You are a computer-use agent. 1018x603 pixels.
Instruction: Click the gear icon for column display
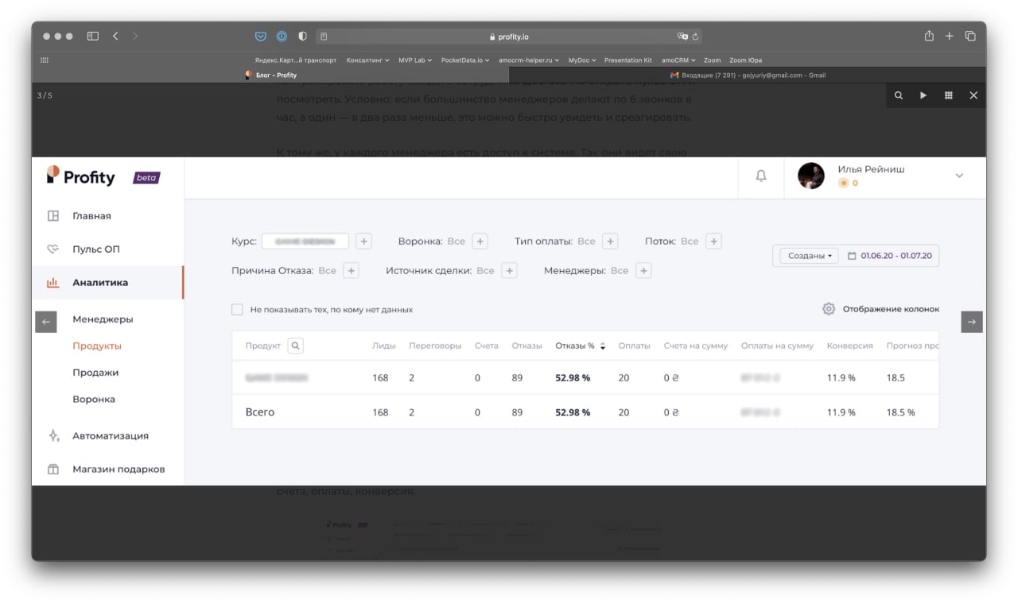pyautogui.click(x=829, y=309)
